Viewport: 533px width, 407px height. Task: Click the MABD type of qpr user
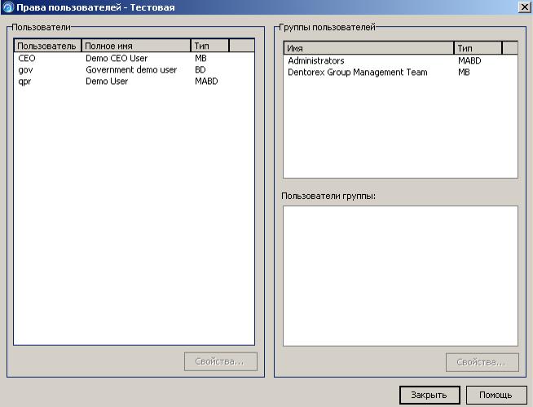[206, 82]
